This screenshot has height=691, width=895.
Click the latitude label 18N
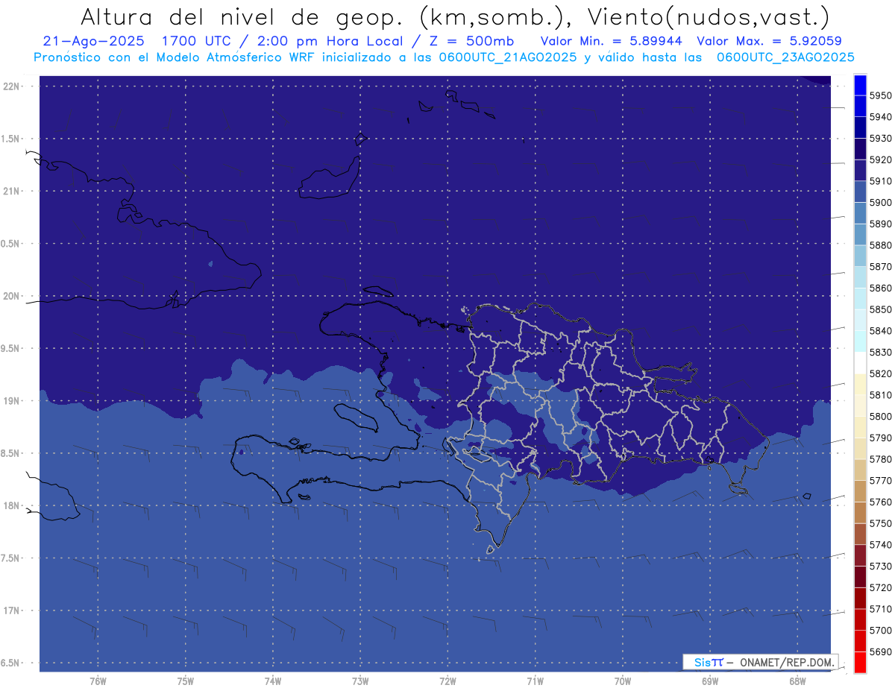click(x=11, y=505)
